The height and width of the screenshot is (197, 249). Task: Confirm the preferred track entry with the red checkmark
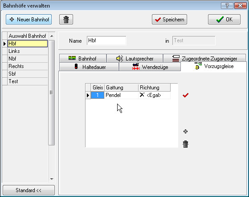(x=185, y=95)
